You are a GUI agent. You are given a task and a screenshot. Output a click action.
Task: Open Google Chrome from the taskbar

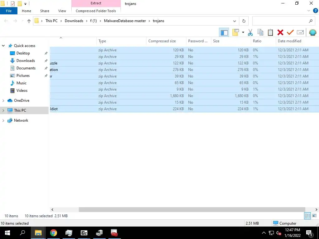pyautogui.click(x=54, y=233)
